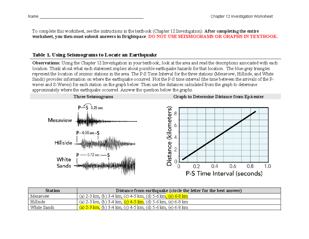Select the highlighted answer (e) 6-8 km for Mesaview
Viewport: 309px width, 239px height.
[178, 196]
